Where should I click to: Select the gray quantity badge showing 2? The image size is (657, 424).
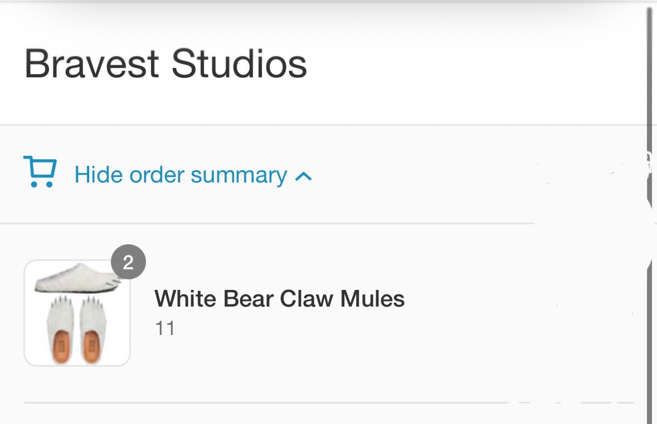click(x=128, y=262)
